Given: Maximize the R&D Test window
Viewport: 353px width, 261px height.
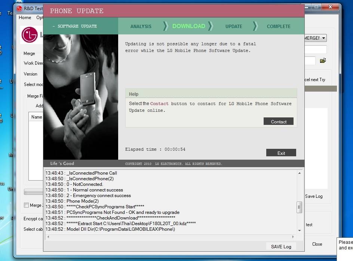Looking at the screenshot, I should 316,7.
